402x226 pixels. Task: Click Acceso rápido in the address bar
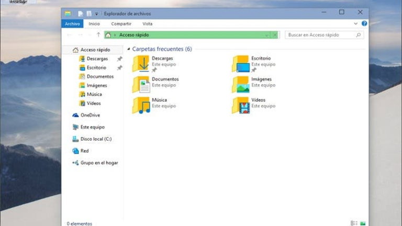click(134, 35)
